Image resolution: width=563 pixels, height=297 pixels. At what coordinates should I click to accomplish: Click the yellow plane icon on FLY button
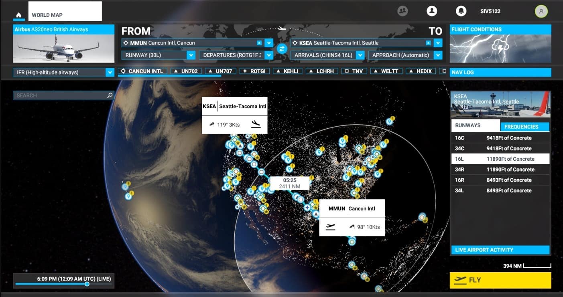click(460, 280)
